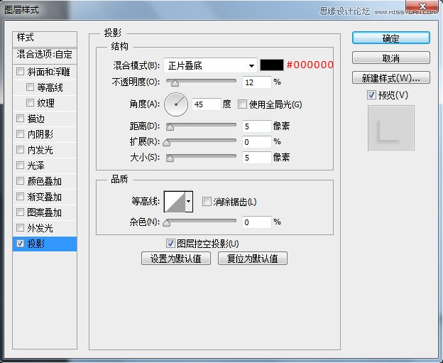Enable the 光泽 checkbox
This screenshot has height=363, width=443.
(x=20, y=165)
